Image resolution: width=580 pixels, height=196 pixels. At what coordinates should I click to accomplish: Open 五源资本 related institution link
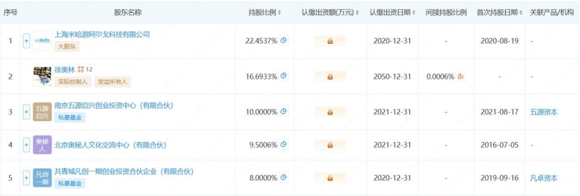[x=543, y=112]
